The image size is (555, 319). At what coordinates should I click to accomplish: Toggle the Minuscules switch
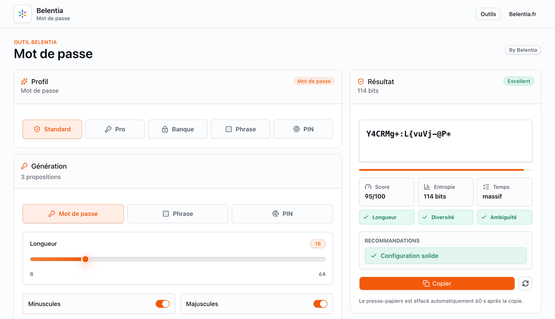point(163,304)
